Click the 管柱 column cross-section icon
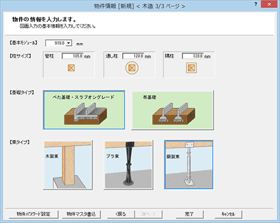The height and width of the screenshot is (223, 280). click(x=71, y=68)
